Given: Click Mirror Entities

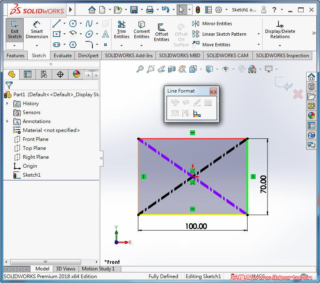Looking at the screenshot, I should (212, 24).
